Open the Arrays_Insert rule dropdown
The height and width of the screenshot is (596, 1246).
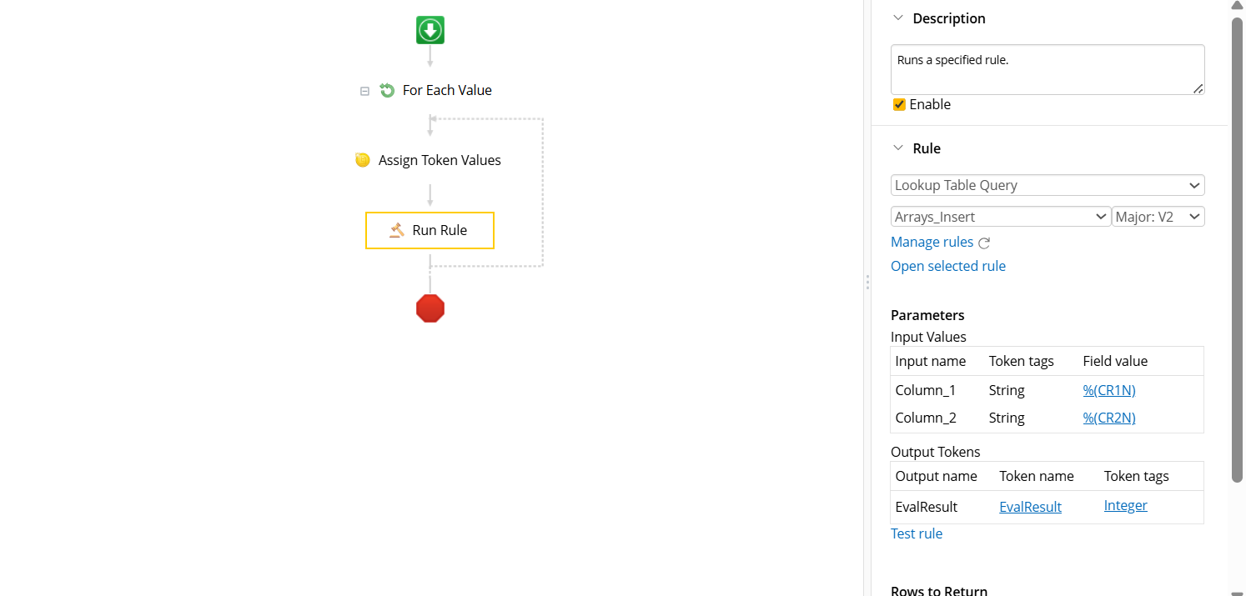[1001, 217]
